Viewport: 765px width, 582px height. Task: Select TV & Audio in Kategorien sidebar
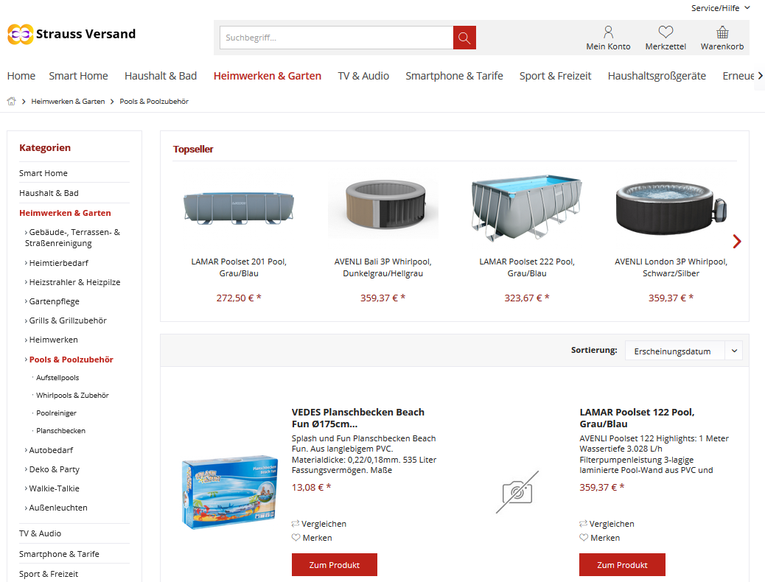click(x=40, y=533)
